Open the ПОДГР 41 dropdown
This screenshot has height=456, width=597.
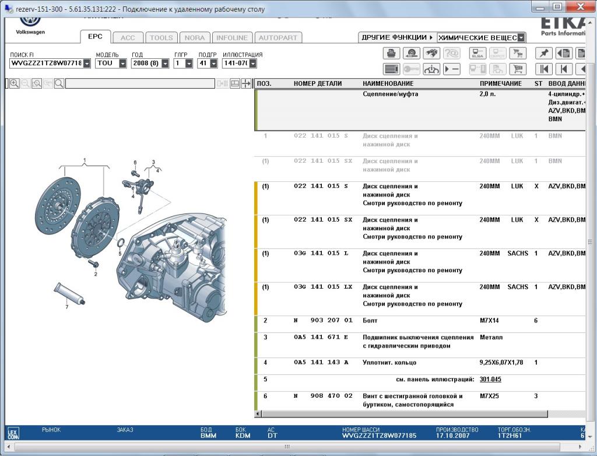pos(213,63)
